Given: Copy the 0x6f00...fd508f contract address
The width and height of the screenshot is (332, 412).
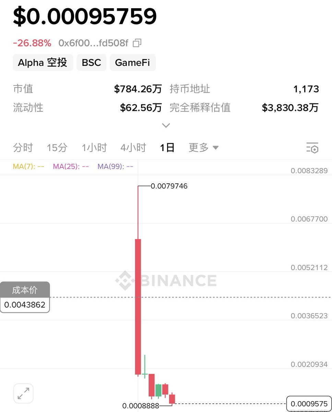Looking at the screenshot, I should 137,43.
